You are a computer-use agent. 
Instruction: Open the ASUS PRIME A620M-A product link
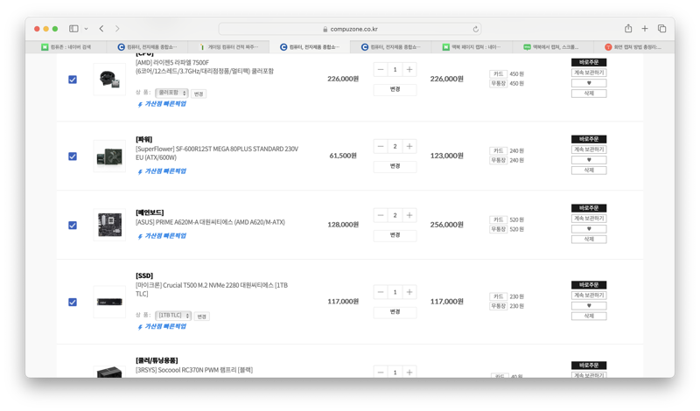click(x=210, y=222)
